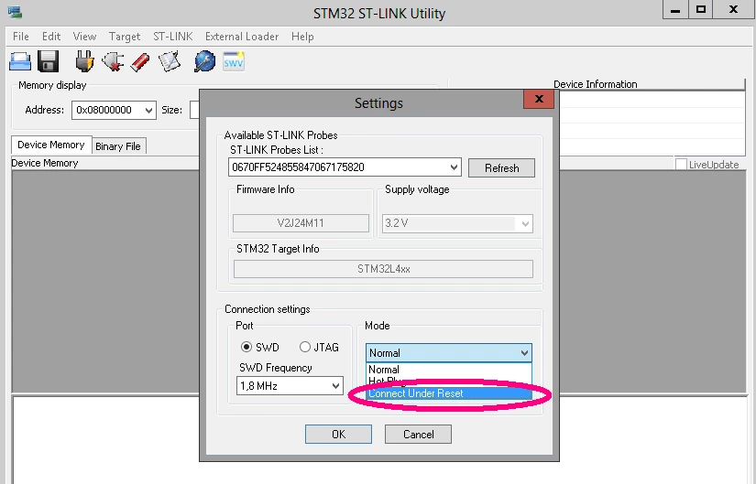Choose Normal in the Mode list
Viewport: 756px width, 484px height.
(x=448, y=370)
